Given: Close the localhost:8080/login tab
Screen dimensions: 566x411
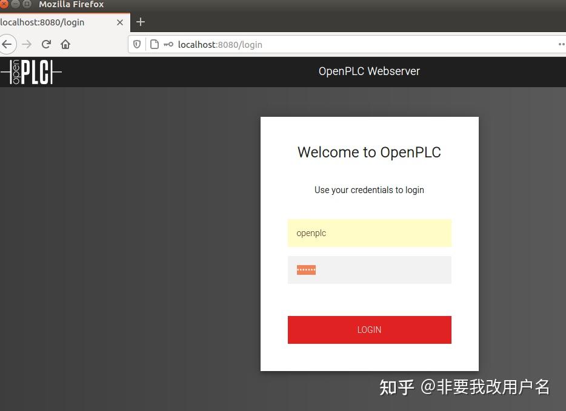Looking at the screenshot, I should coord(119,22).
